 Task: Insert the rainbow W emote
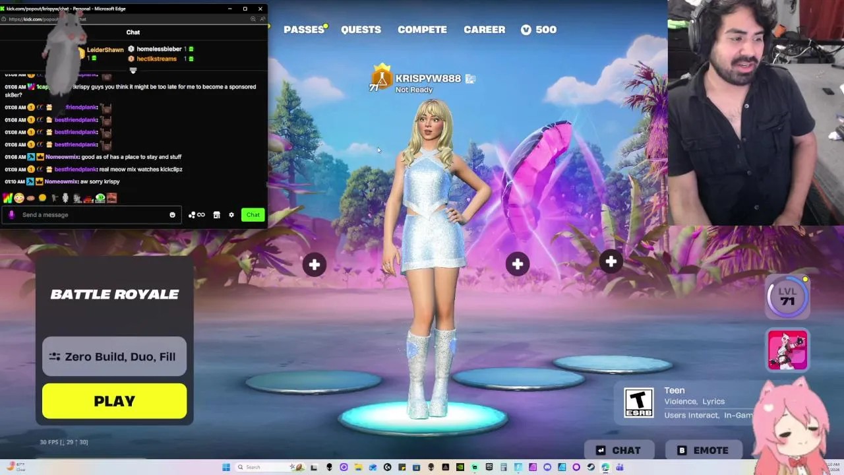pos(7,198)
